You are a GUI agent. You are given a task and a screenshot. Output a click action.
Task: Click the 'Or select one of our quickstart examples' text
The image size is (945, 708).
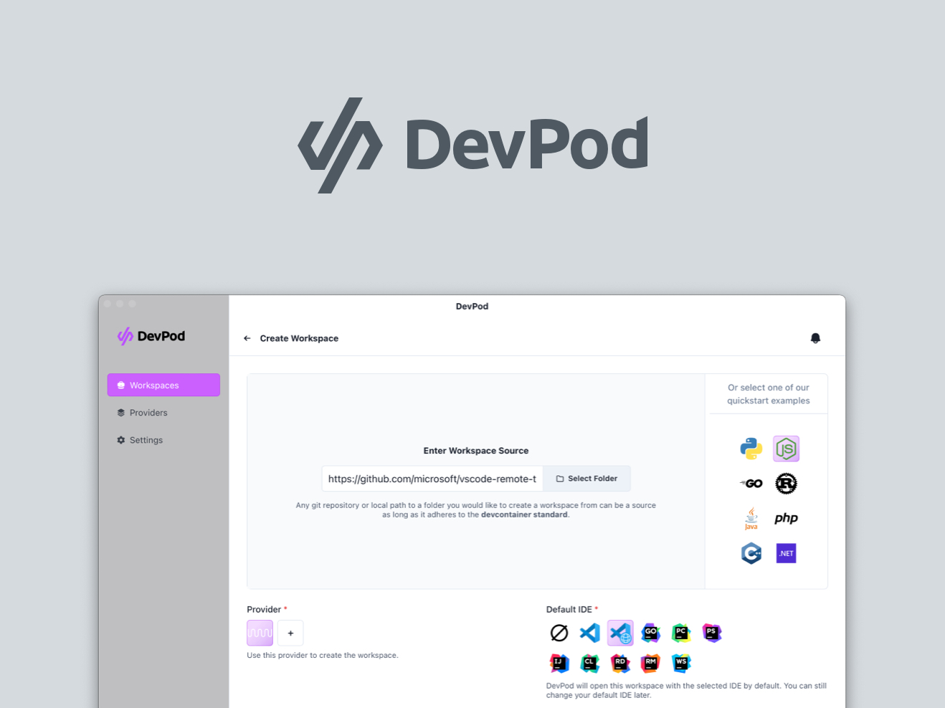click(769, 394)
